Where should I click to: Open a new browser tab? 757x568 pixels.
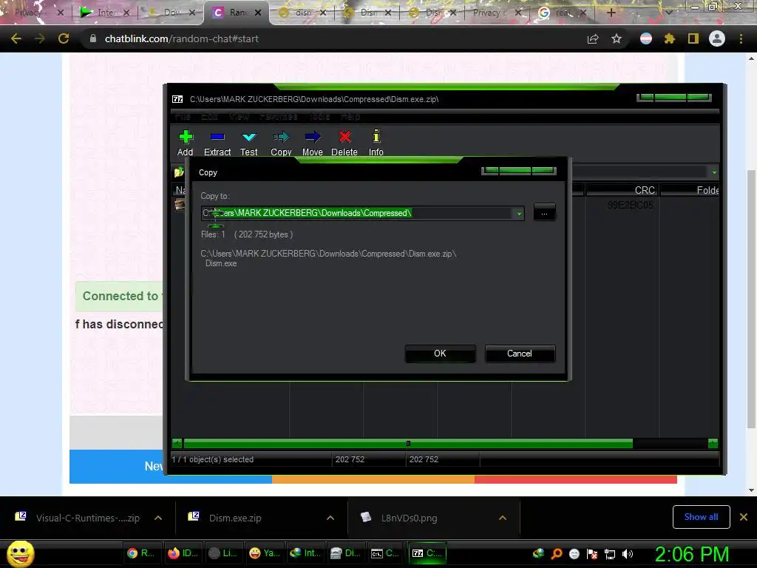point(611,13)
